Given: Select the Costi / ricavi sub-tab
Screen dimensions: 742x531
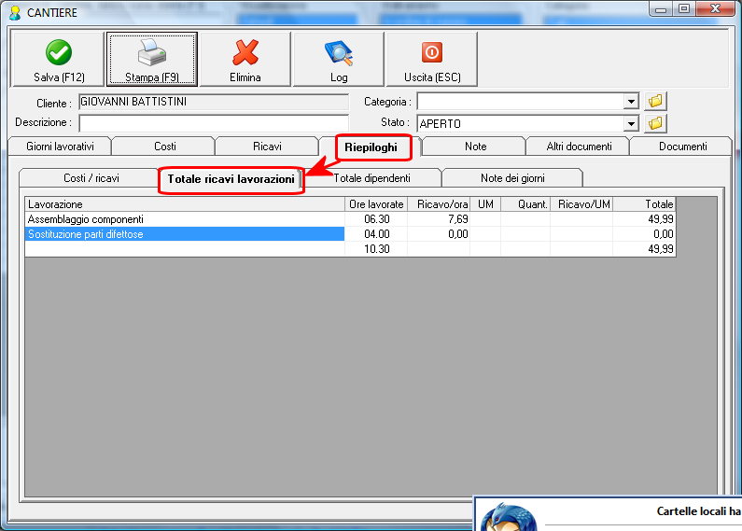Looking at the screenshot, I should [91, 178].
